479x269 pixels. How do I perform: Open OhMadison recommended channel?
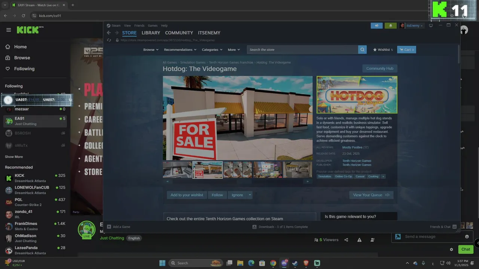[35, 238]
